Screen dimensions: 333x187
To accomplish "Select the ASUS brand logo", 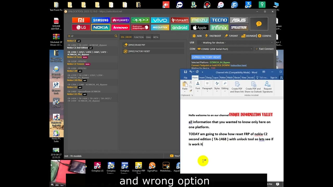I will tap(239, 20).
